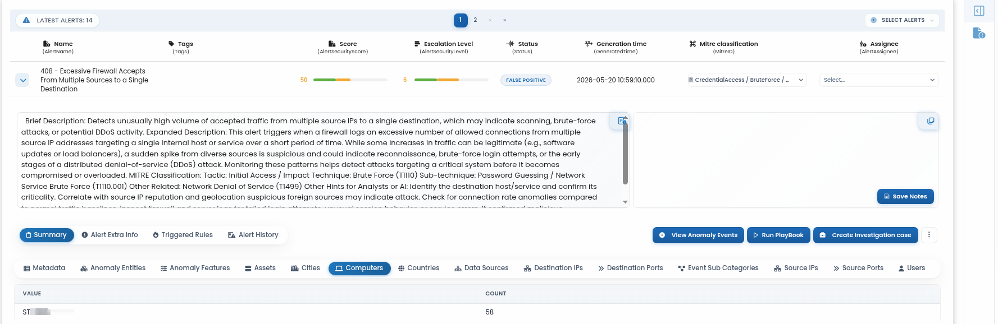Click the description panel document icon
The width and height of the screenshot is (998, 324).
click(x=622, y=121)
